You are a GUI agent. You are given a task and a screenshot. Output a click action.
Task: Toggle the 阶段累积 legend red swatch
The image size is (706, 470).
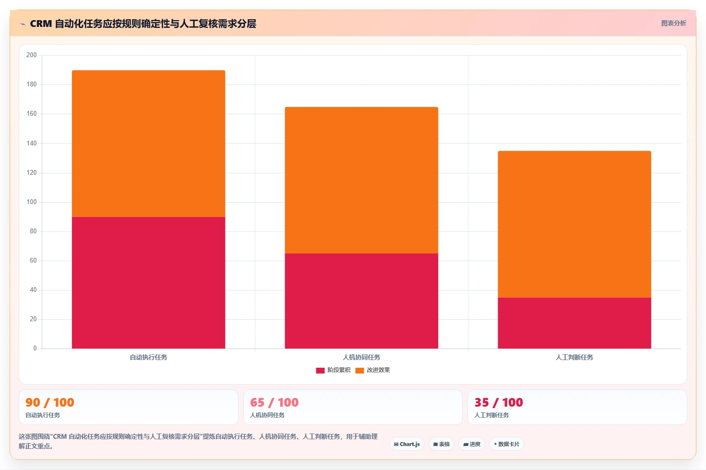(320, 370)
